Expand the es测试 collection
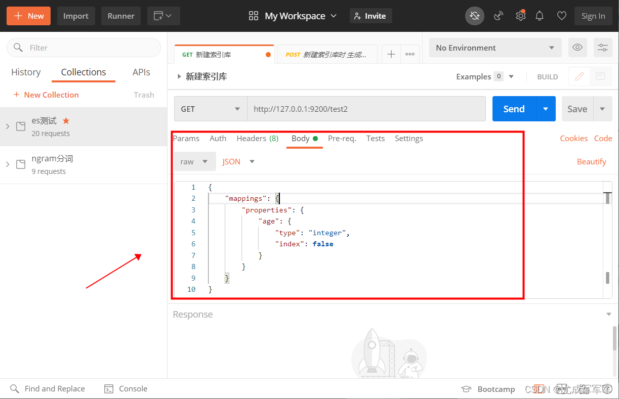Image resolution: width=619 pixels, height=399 pixels. [x=7, y=126]
